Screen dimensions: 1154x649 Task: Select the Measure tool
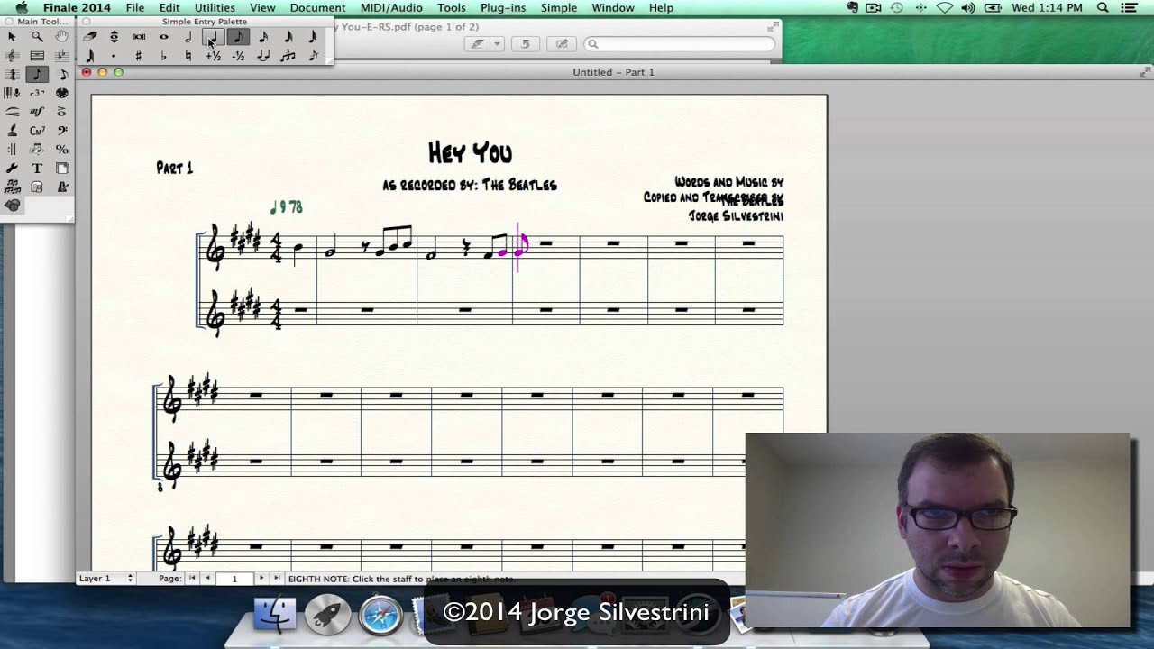(x=37, y=56)
